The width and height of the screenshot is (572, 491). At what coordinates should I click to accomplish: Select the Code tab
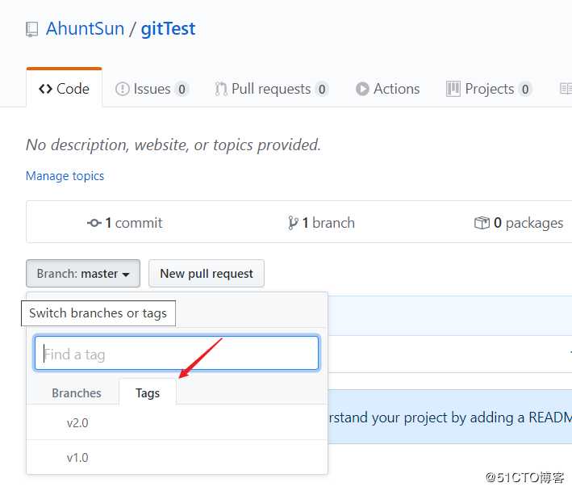pyautogui.click(x=65, y=88)
